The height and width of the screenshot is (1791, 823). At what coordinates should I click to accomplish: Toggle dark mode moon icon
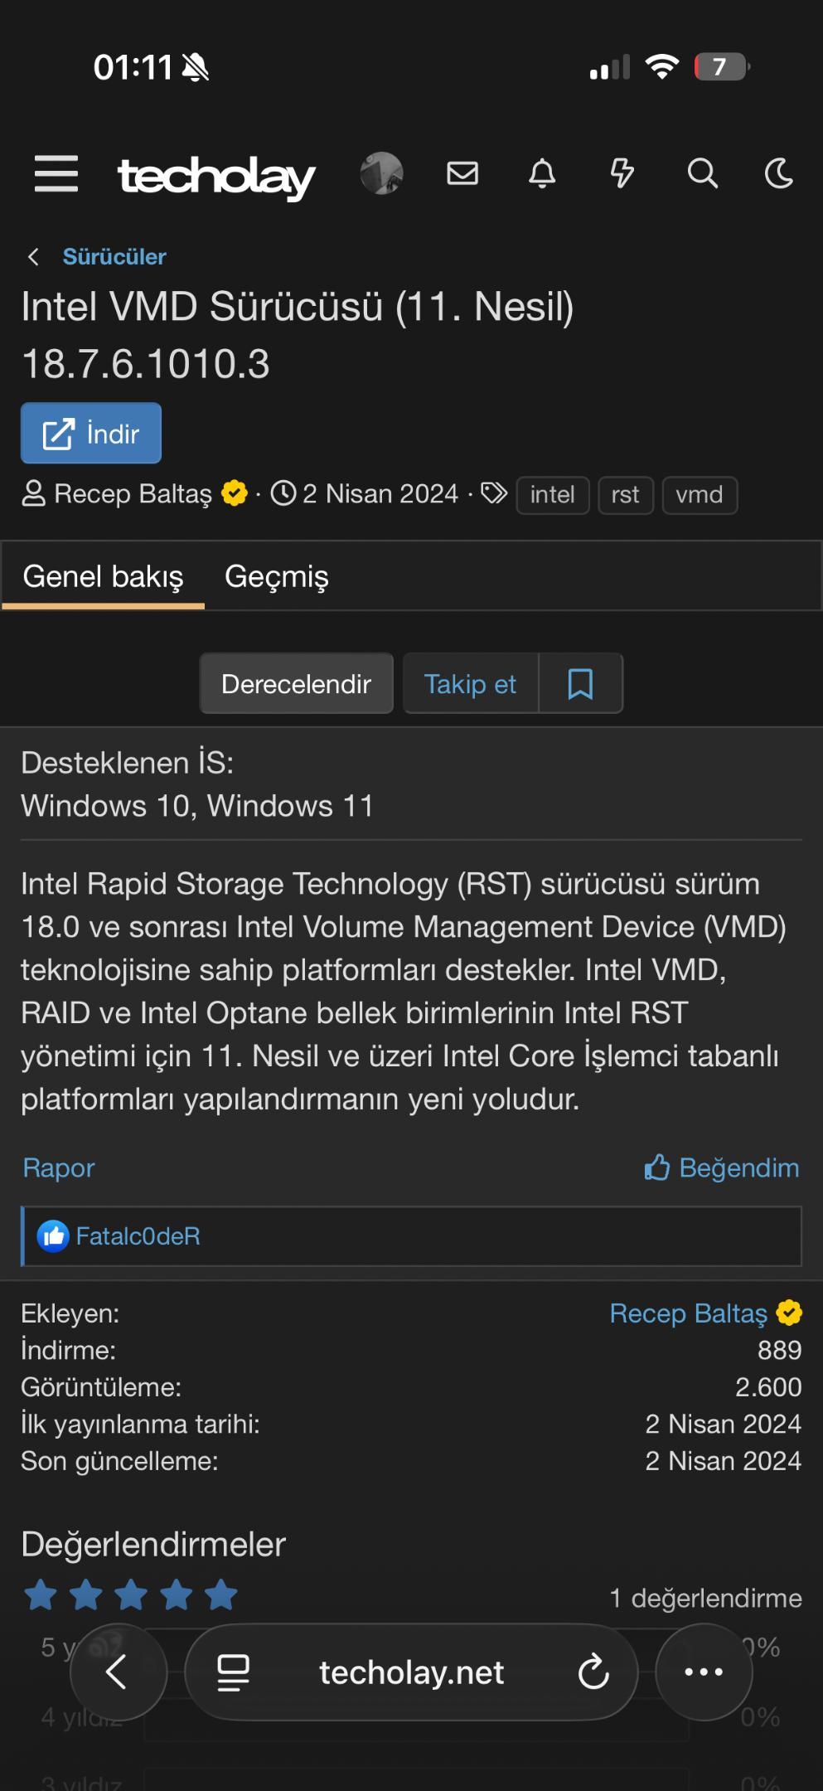[779, 173]
